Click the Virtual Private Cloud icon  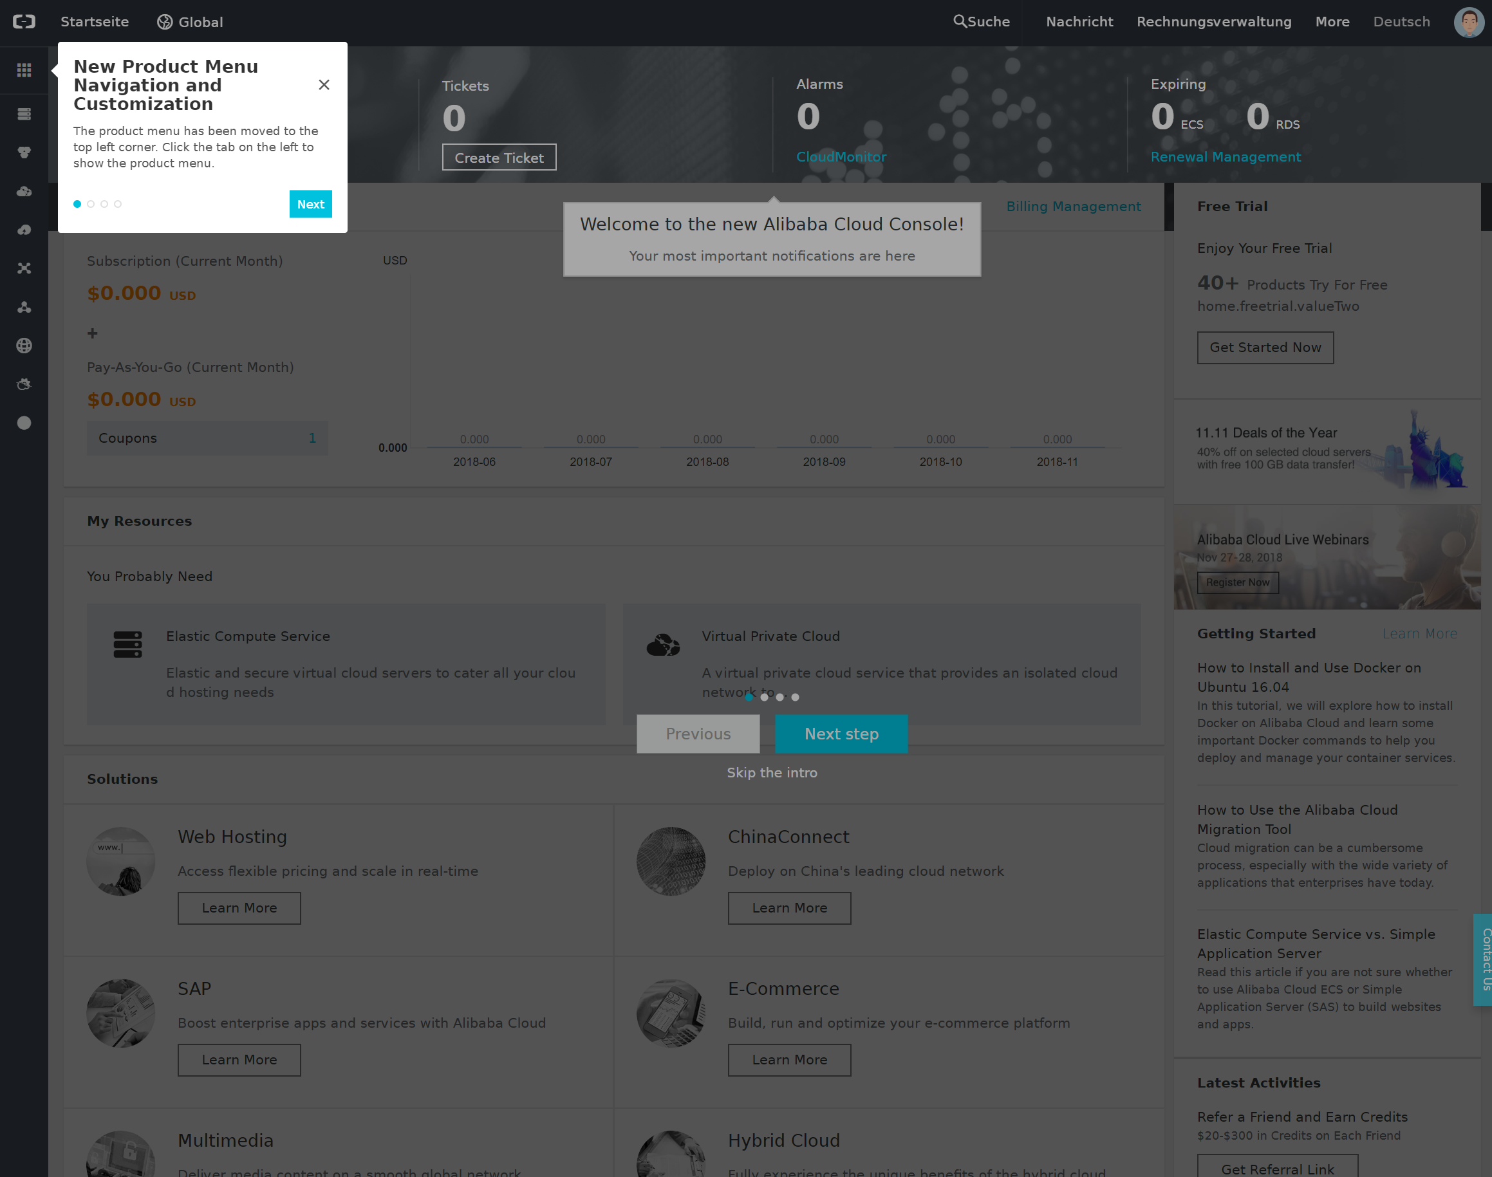[x=663, y=645]
